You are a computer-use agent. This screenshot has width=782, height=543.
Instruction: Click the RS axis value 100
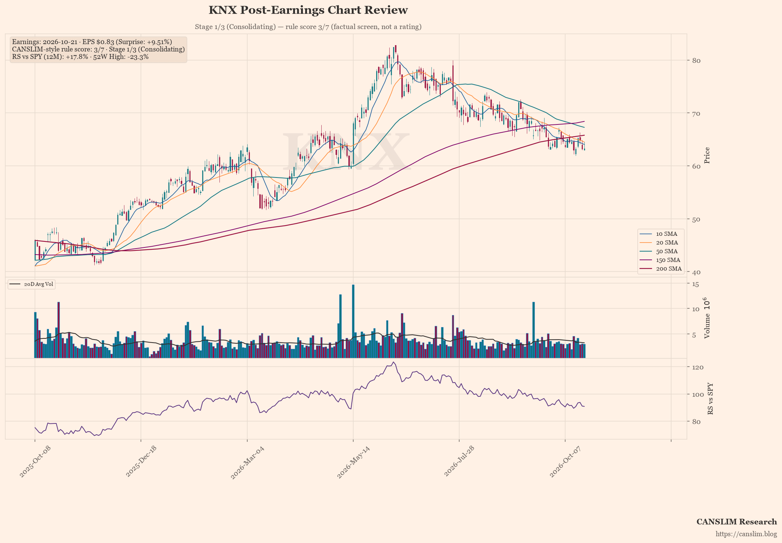(x=697, y=394)
